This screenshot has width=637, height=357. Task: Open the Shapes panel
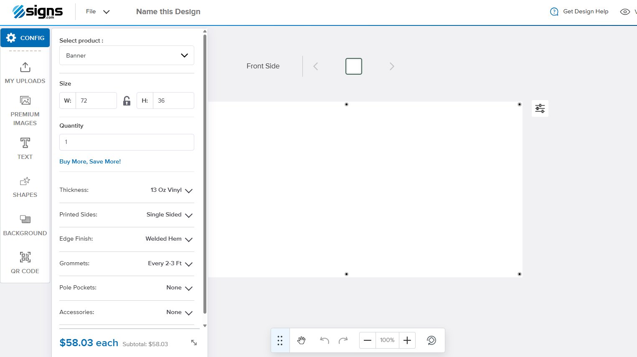(25, 187)
